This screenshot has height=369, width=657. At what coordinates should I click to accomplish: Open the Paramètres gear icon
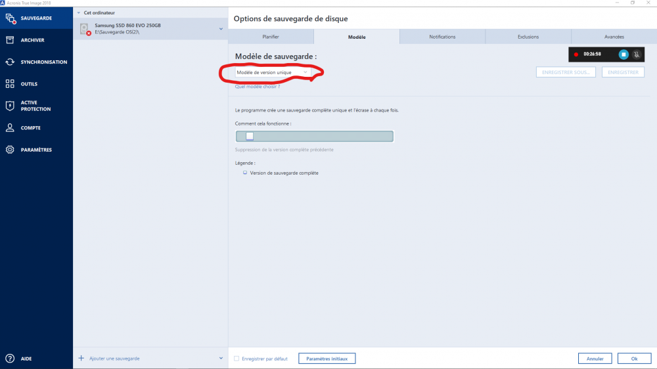click(10, 150)
